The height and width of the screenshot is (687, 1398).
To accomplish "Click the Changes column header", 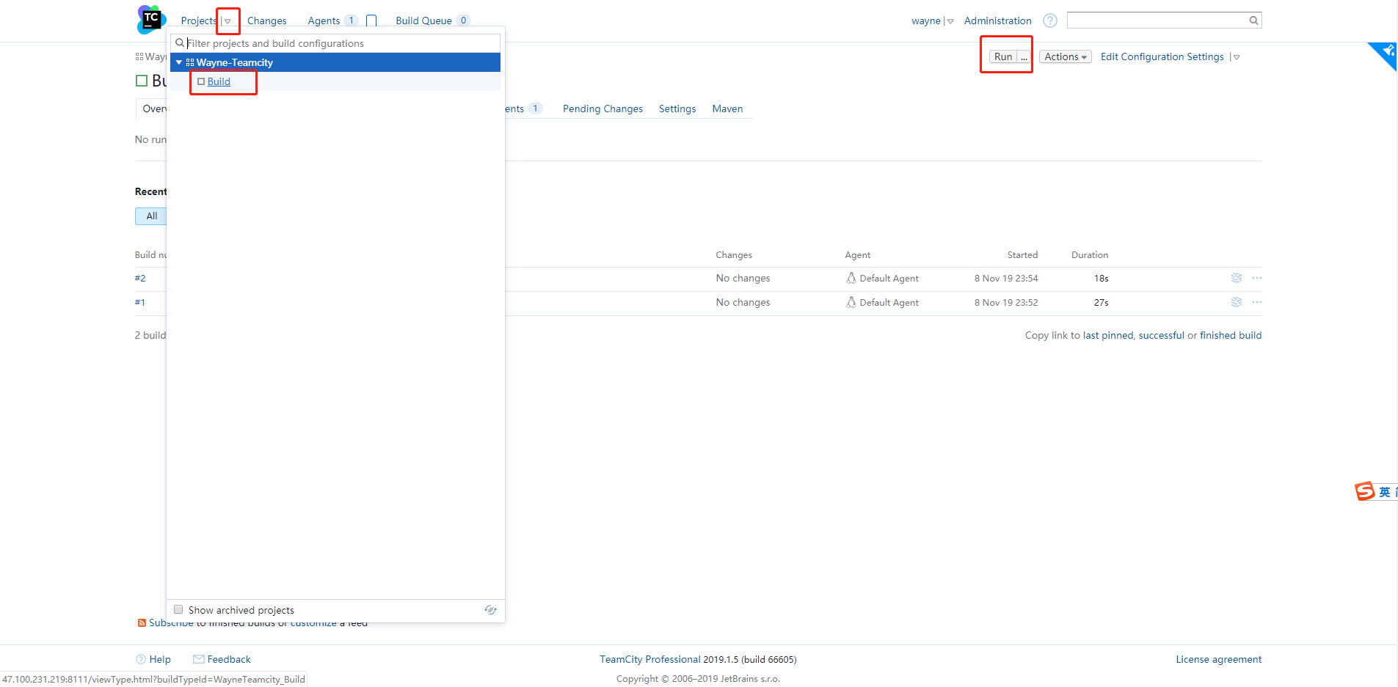I will click(x=734, y=255).
